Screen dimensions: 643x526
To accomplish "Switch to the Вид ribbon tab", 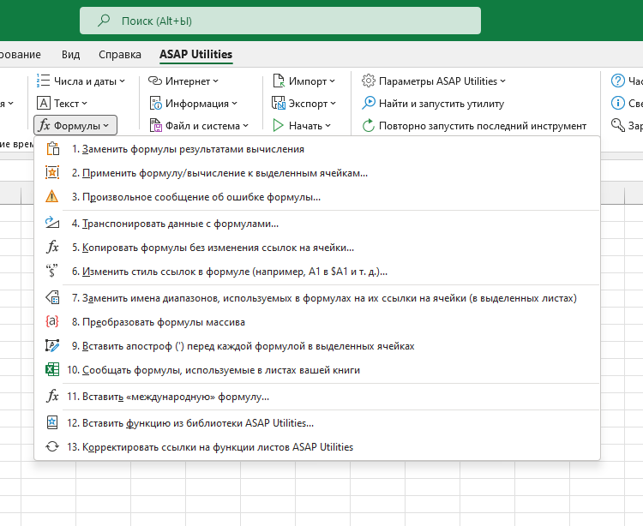I will tap(70, 54).
